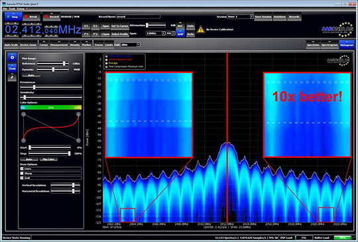Screen dimensions: 358x242
Task: Click the Flip Color button
Action: click(x=48, y=159)
